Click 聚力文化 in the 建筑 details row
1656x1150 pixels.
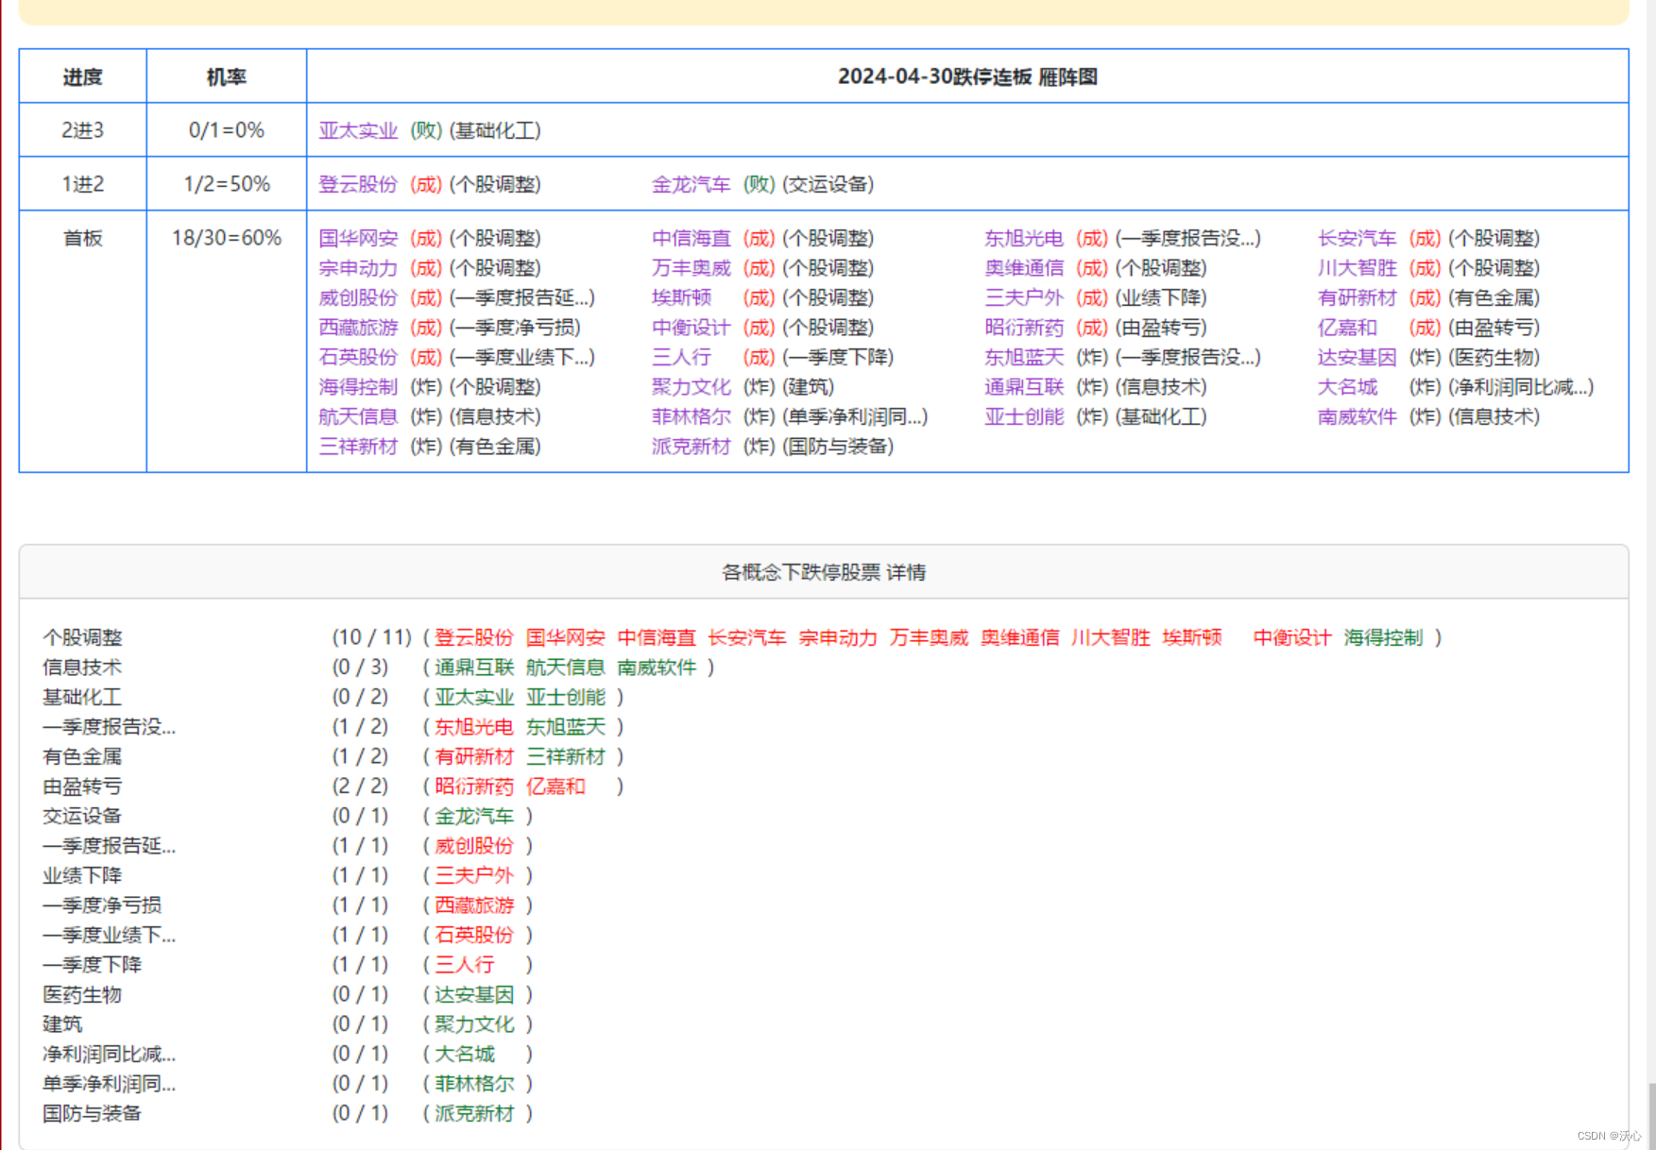point(474,1024)
